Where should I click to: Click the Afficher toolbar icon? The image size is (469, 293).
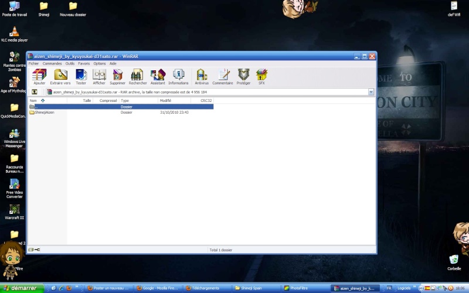[x=99, y=77]
